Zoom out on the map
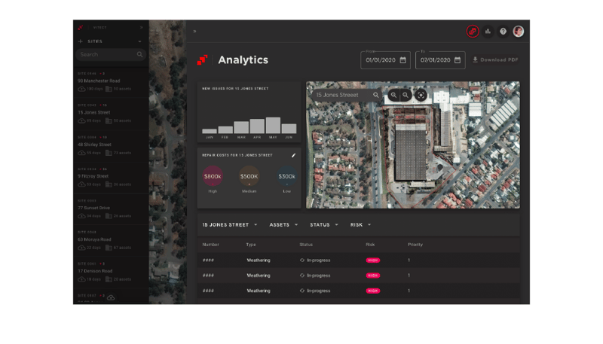Viewport: 603px width, 344px height. point(406,95)
